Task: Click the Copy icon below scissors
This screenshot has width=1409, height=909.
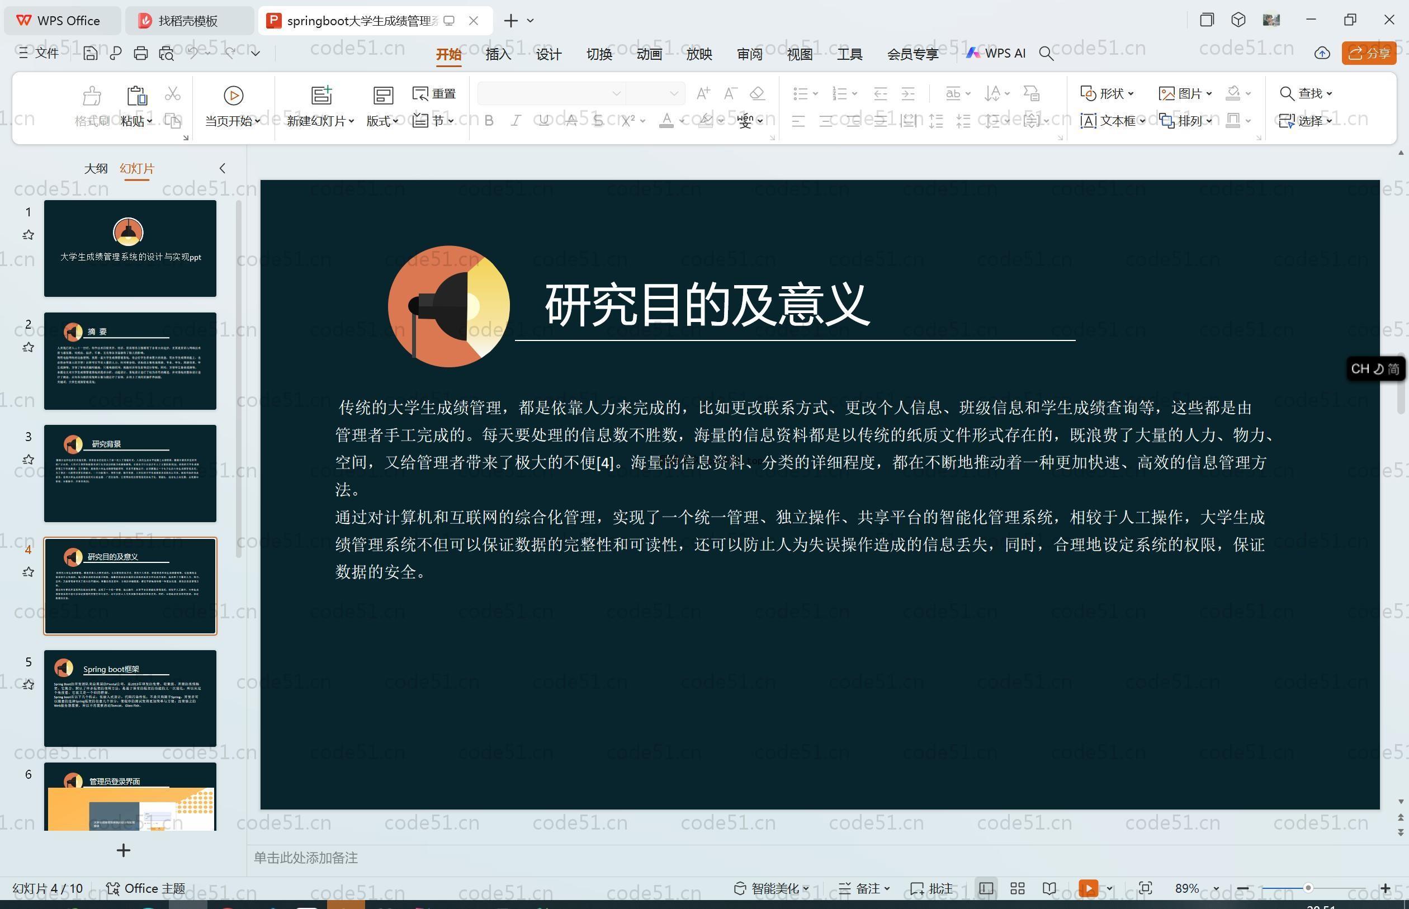Action: coord(172,121)
